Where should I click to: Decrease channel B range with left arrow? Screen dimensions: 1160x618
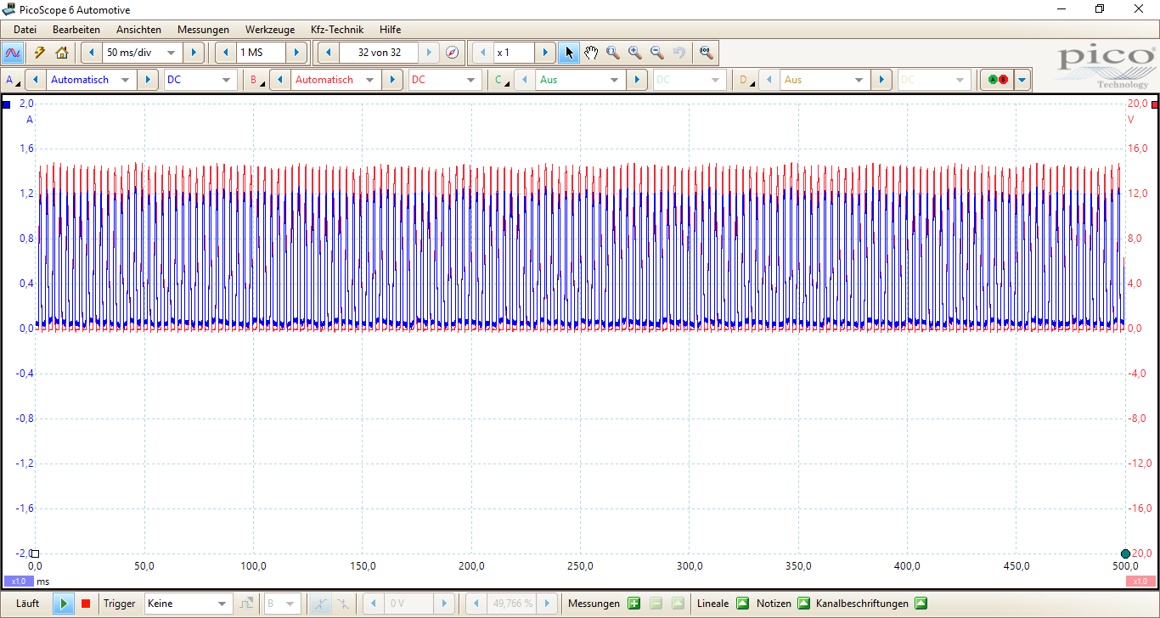(280, 80)
